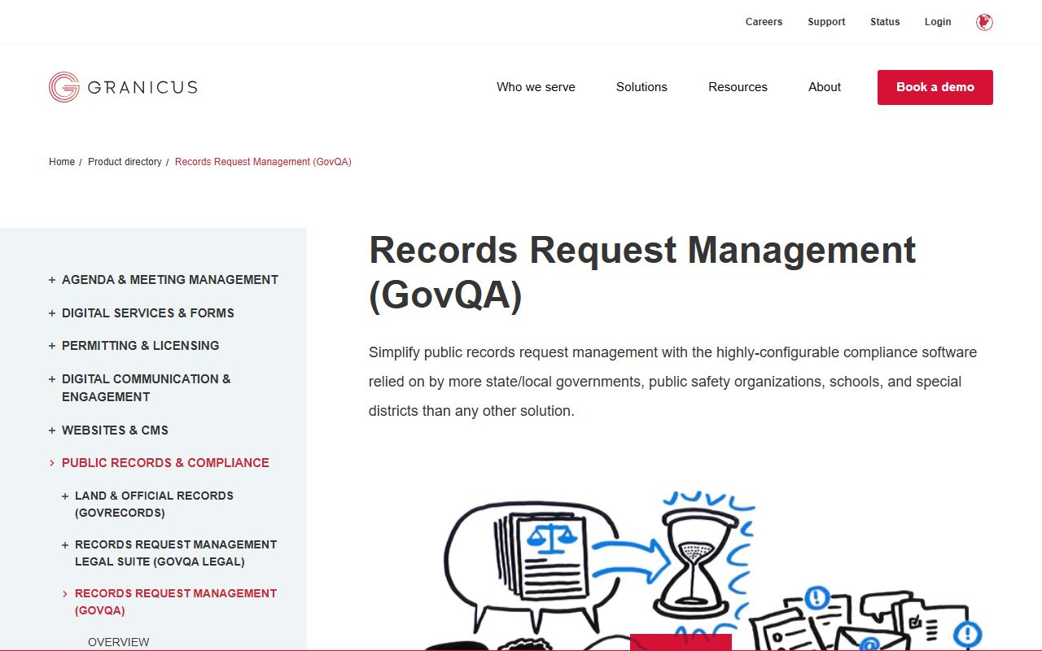Select Digital Services & Forms sidebar item

[148, 313]
